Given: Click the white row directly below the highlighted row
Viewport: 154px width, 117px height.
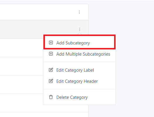Looking at the screenshot, I should coord(22,48).
